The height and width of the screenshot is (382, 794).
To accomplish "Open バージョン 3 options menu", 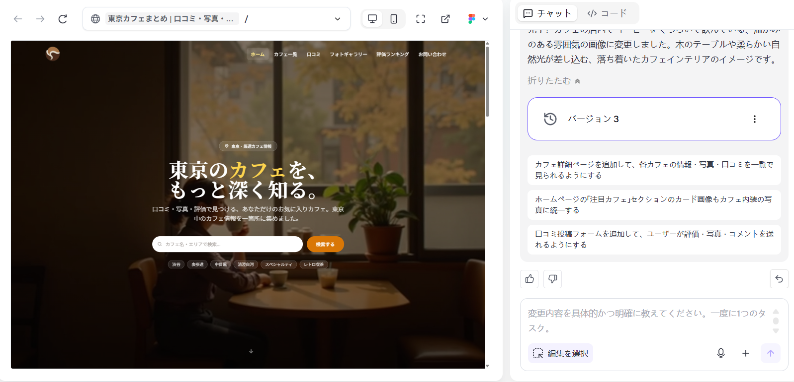I will coord(755,119).
